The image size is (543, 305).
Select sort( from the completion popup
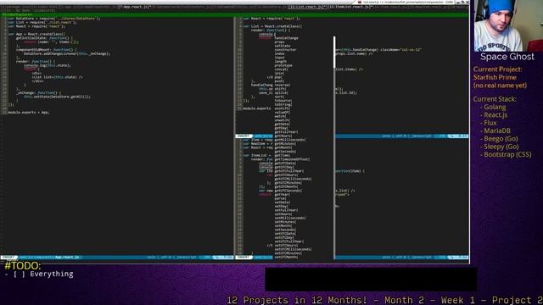pyautogui.click(x=279, y=97)
